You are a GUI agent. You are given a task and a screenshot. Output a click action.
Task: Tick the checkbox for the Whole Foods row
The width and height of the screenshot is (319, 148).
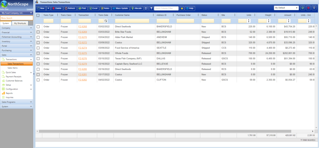(38, 53)
